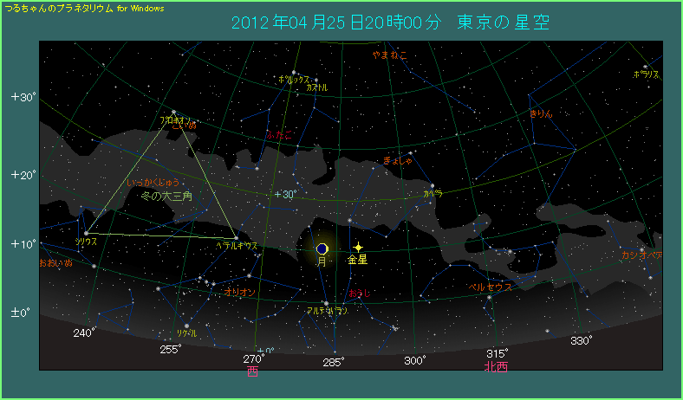Click the date and time title text
683x400 pixels.
[392, 22]
